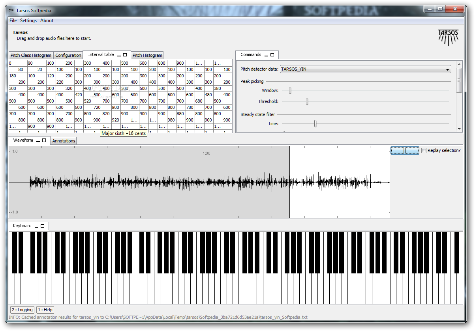
Task: Maximize the Waveform panel
Action: point(44,140)
